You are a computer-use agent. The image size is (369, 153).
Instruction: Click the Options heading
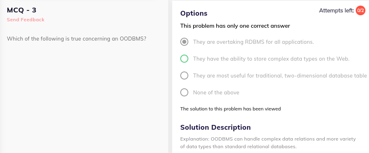click(x=194, y=13)
